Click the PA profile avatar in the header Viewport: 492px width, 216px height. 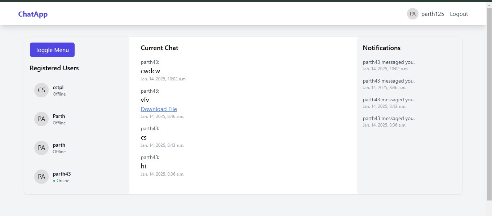[412, 13]
